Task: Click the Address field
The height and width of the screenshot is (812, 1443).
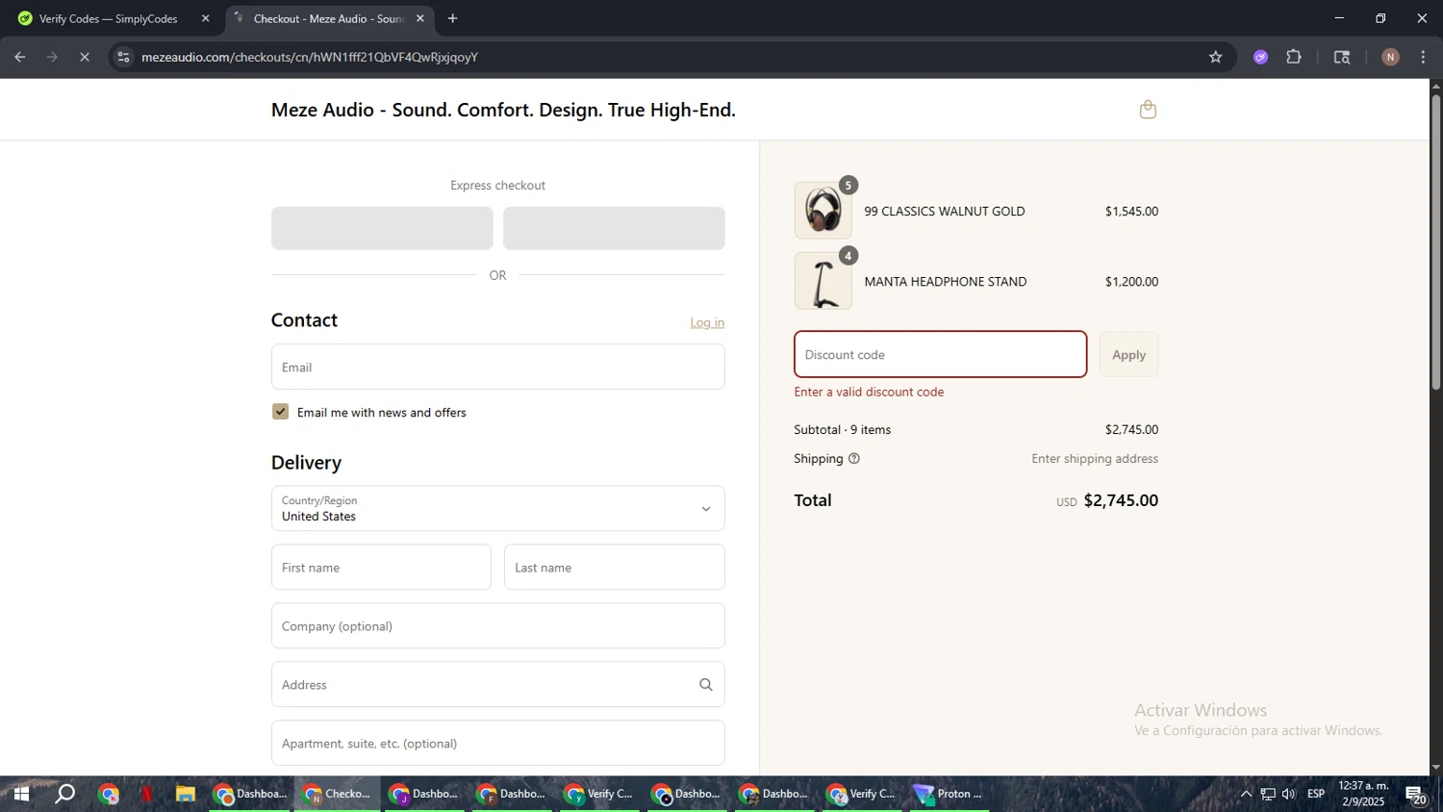Action: point(497,685)
